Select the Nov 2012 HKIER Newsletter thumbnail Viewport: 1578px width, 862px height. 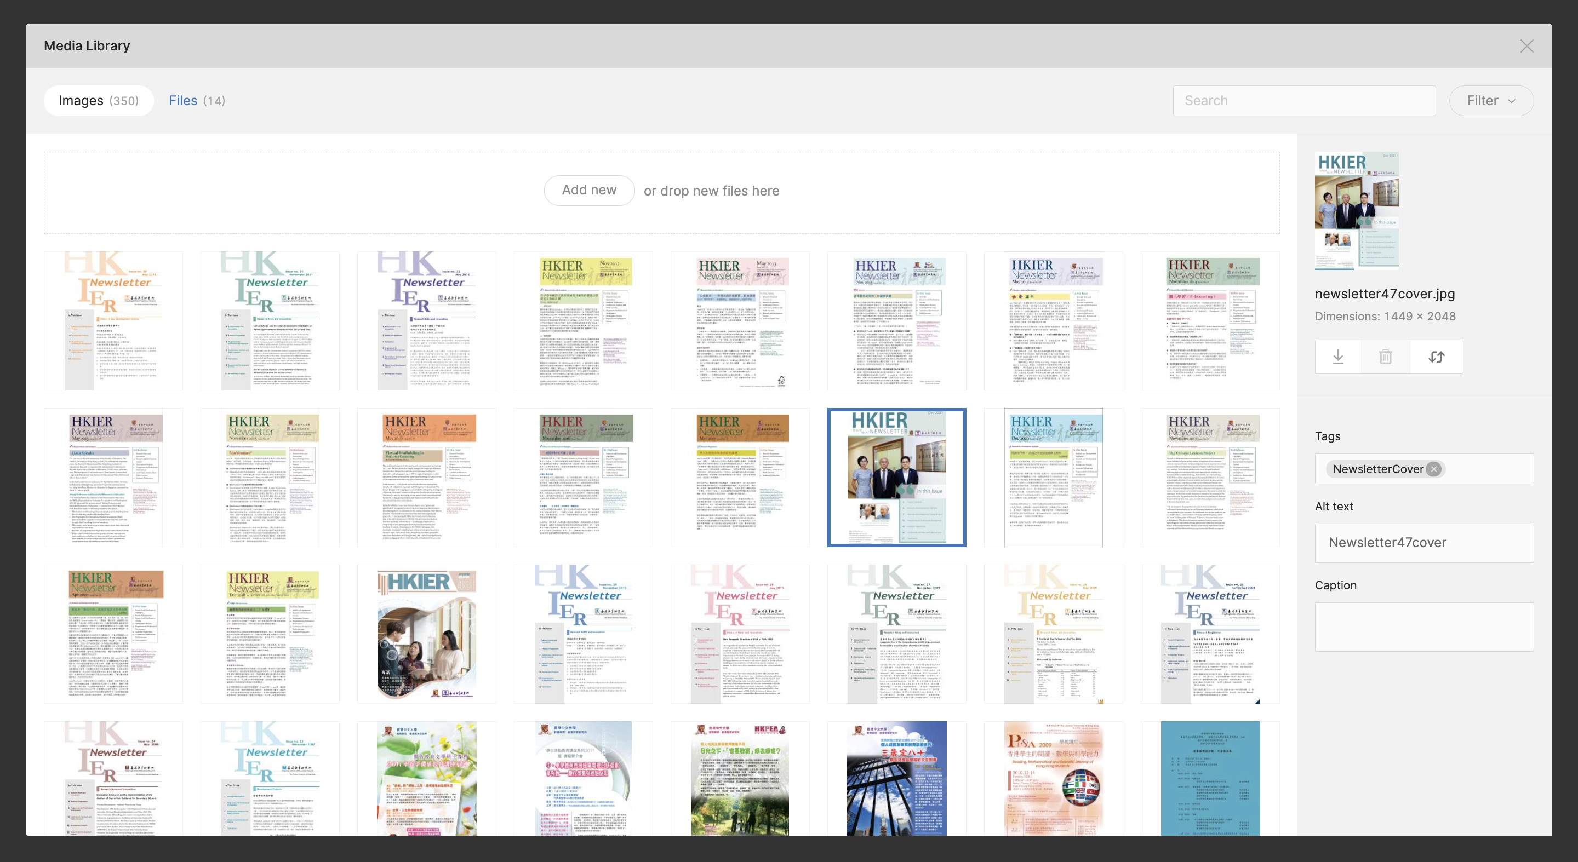tap(583, 321)
